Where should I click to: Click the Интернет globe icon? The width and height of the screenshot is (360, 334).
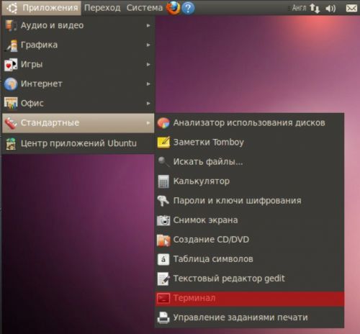pyautogui.click(x=11, y=84)
